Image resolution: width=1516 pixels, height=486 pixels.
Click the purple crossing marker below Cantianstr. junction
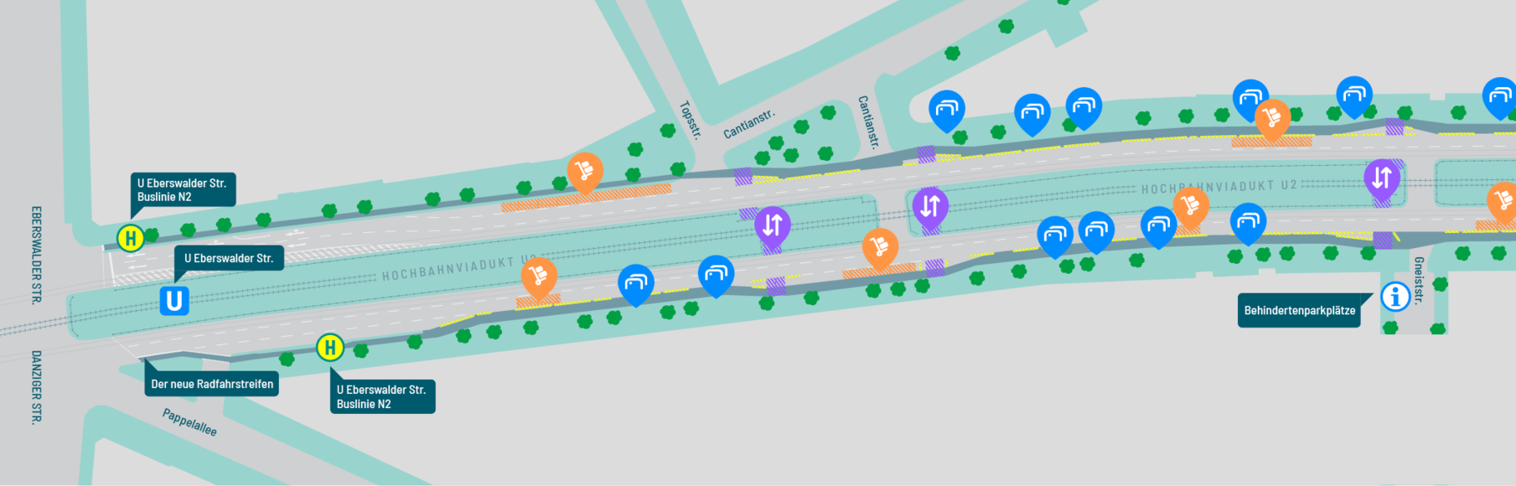(930, 209)
